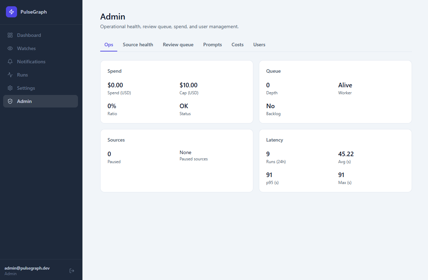Click the Dashboard grid icon
Screen dimensions: 428x280
[x=10, y=35]
